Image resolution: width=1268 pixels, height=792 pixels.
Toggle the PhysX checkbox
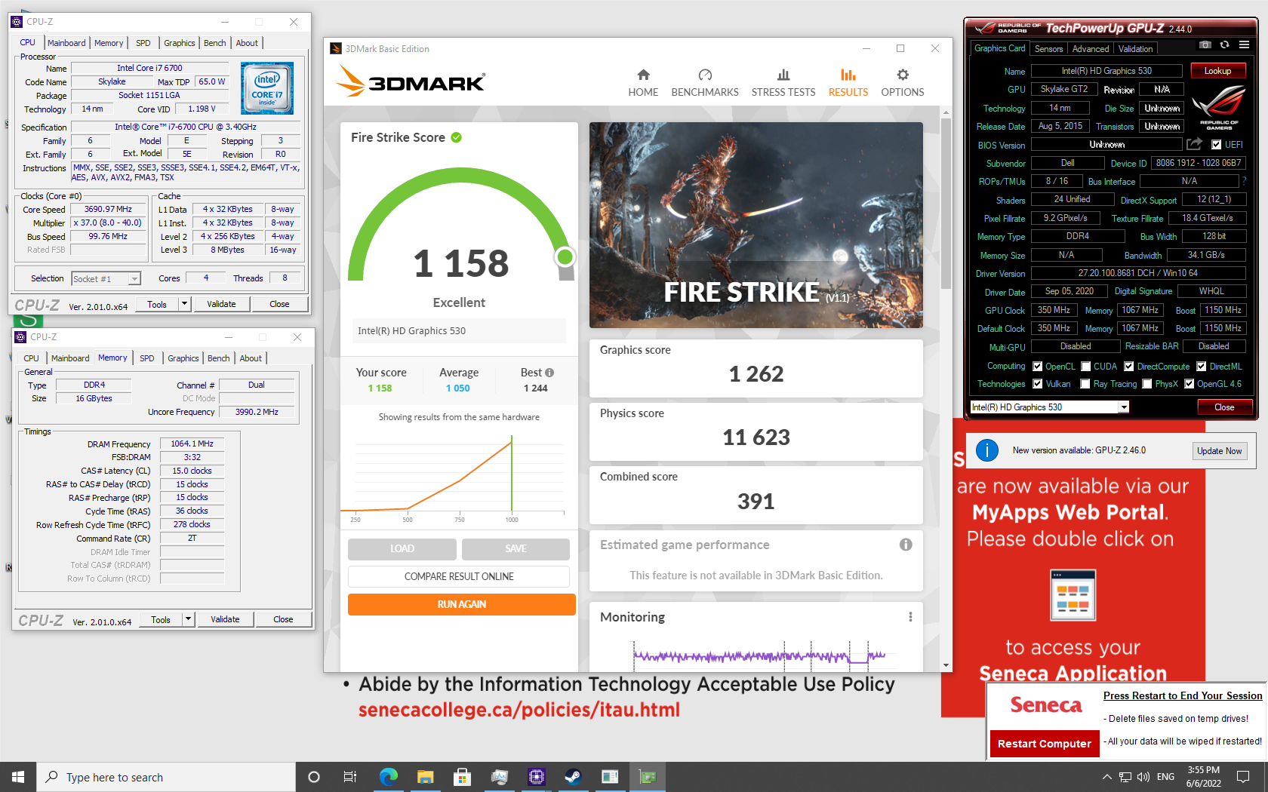(x=1146, y=384)
